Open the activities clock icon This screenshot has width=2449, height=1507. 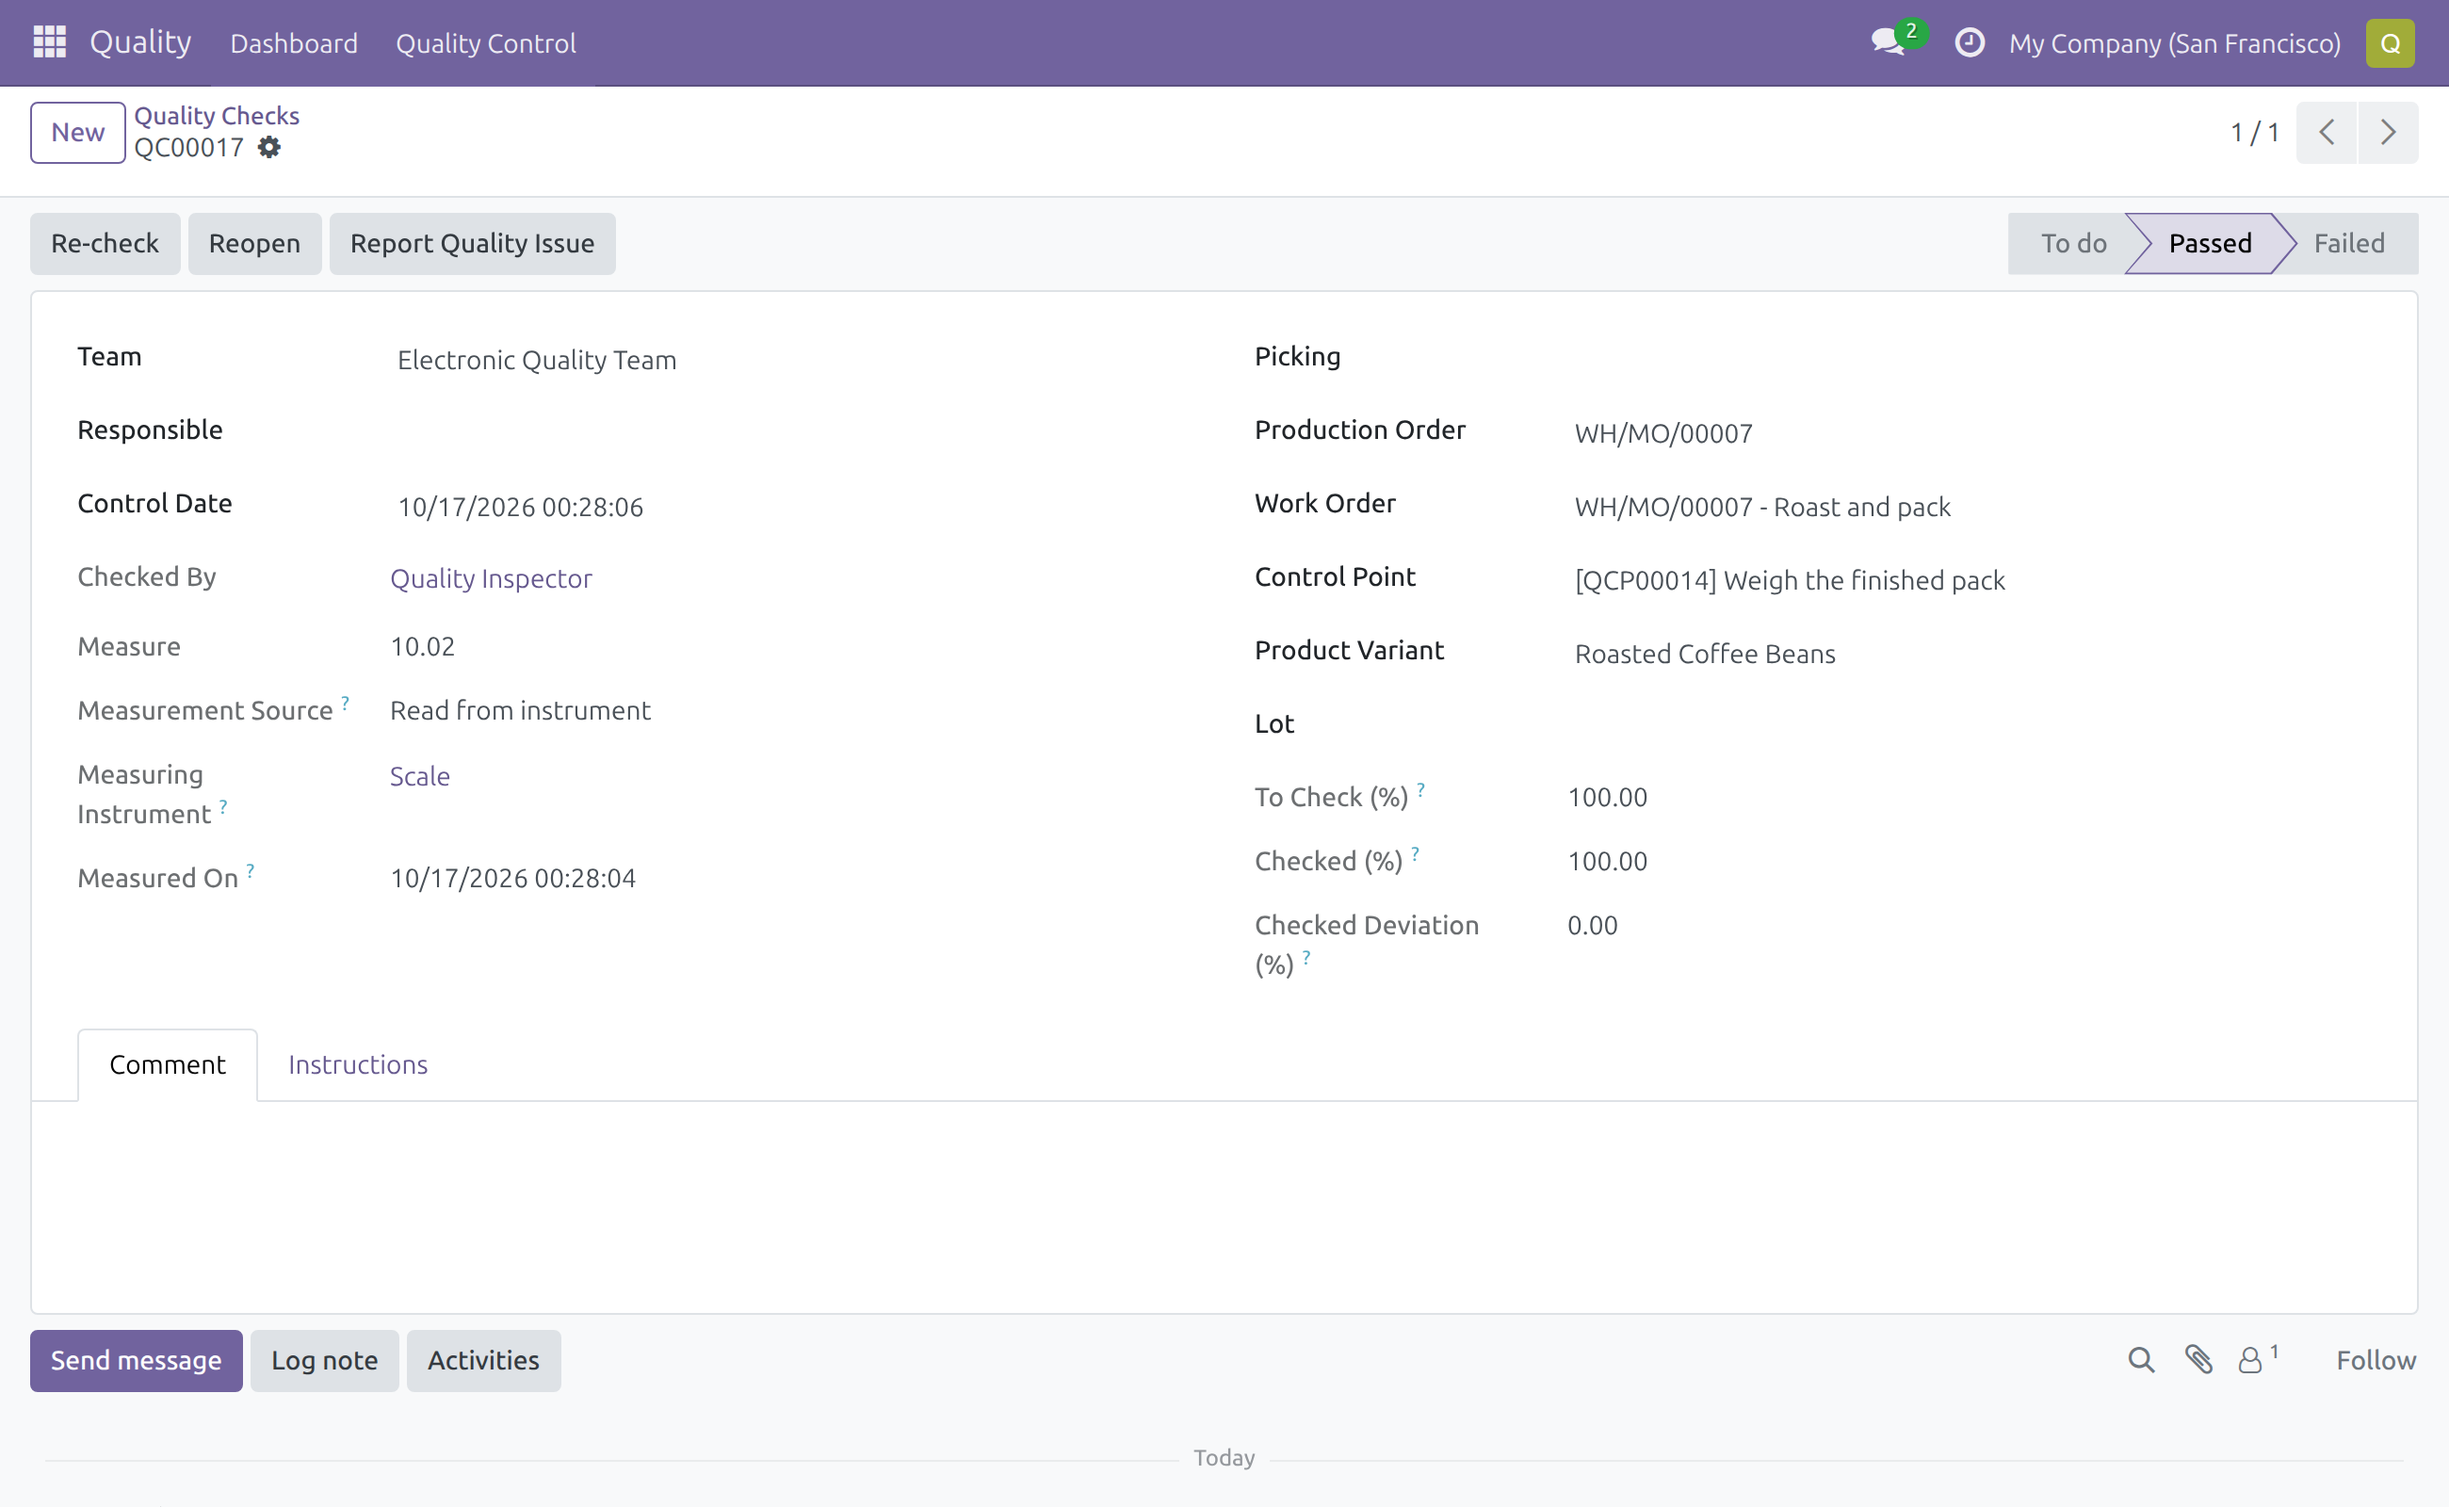1970,43
